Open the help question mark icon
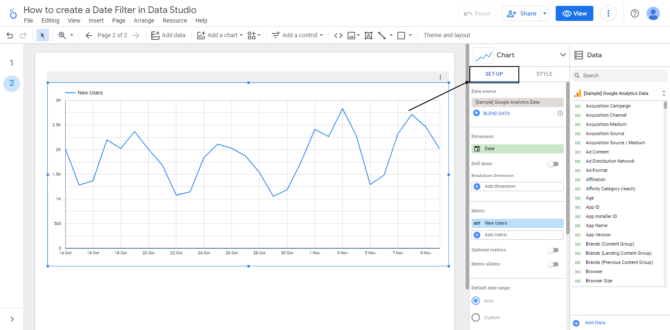Image resolution: width=670 pixels, height=330 pixels. pos(635,13)
